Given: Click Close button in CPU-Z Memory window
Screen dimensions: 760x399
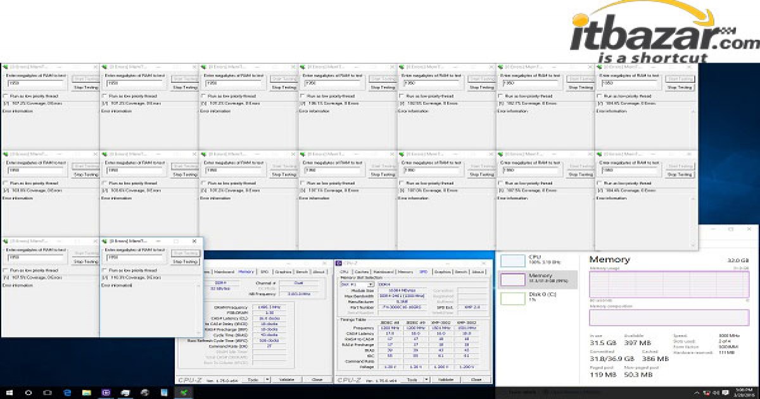Looking at the screenshot, I should pos(317,379).
